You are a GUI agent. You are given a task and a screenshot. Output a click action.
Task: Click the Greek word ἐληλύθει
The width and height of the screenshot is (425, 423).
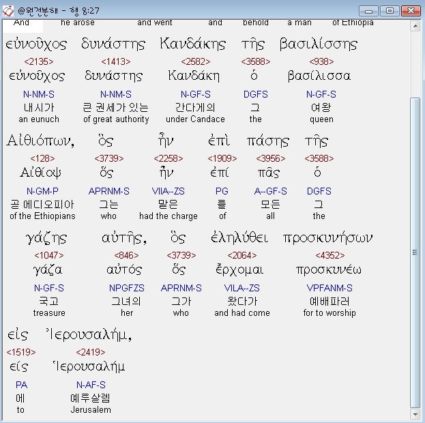[x=239, y=237]
